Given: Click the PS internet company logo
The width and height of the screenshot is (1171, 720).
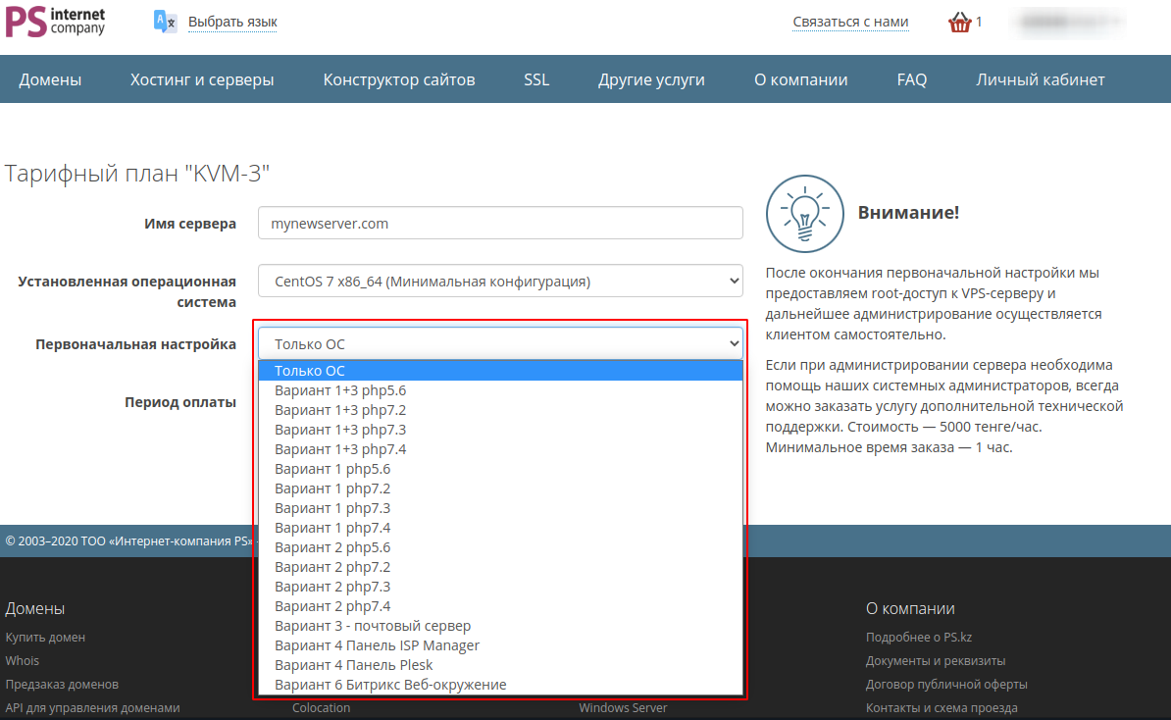Looking at the screenshot, I should pos(55,22).
